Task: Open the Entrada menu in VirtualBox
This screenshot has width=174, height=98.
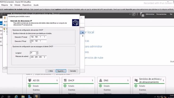Action: [17, 5]
